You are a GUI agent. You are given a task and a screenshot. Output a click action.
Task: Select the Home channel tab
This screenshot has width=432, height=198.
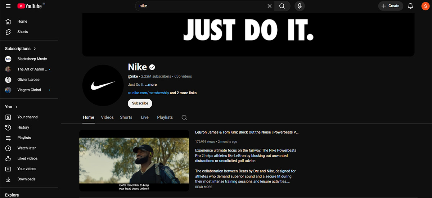[x=89, y=117]
